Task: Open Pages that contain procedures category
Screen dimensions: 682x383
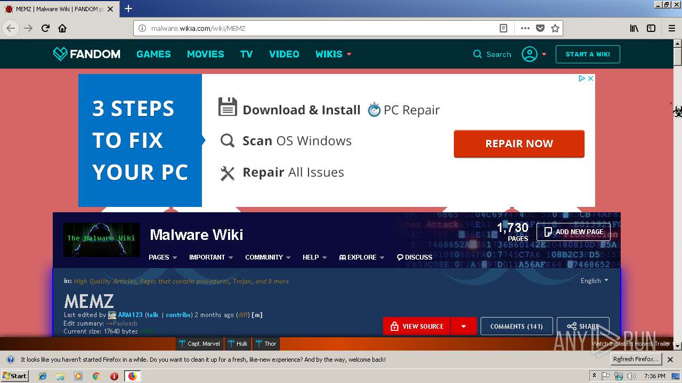Action: 184,281
